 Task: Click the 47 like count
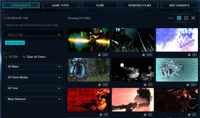(x=150, y=85)
